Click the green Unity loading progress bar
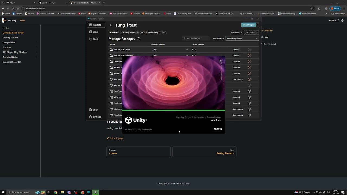The image size is (347, 195). (173, 110)
